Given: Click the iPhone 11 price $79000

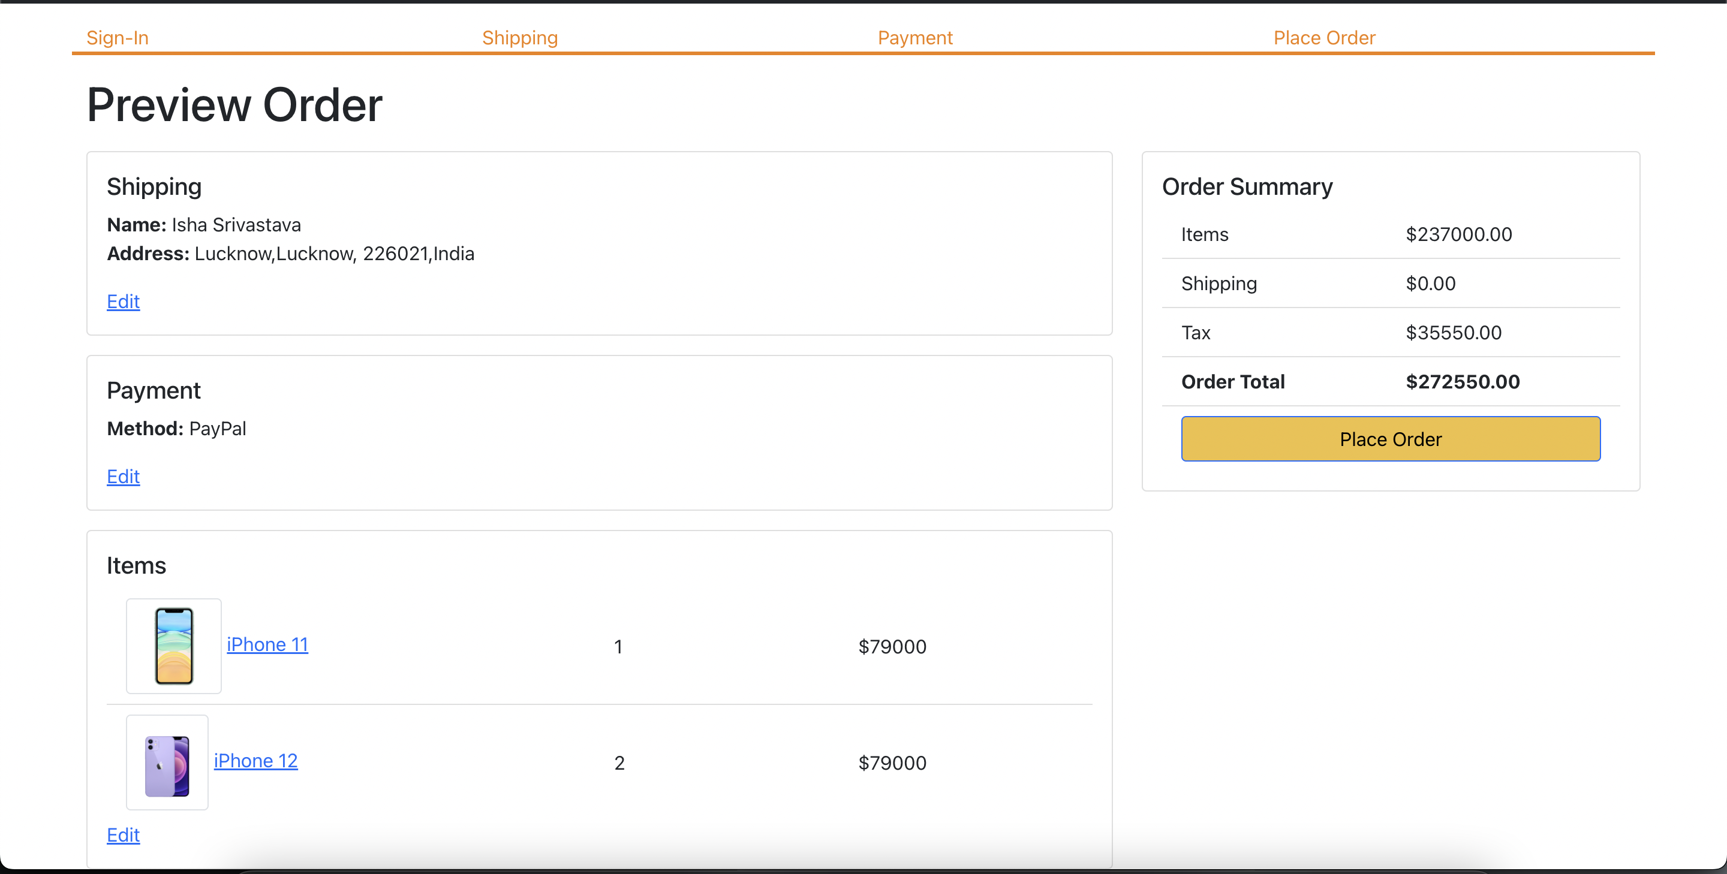Looking at the screenshot, I should click(x=892, y=646).
